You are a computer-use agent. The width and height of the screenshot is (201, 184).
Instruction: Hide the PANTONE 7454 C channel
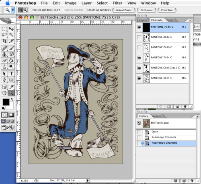(139, 58)
